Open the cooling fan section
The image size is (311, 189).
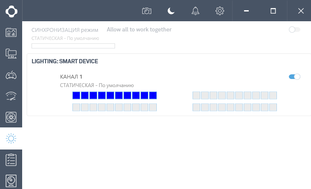pos(11,117)
